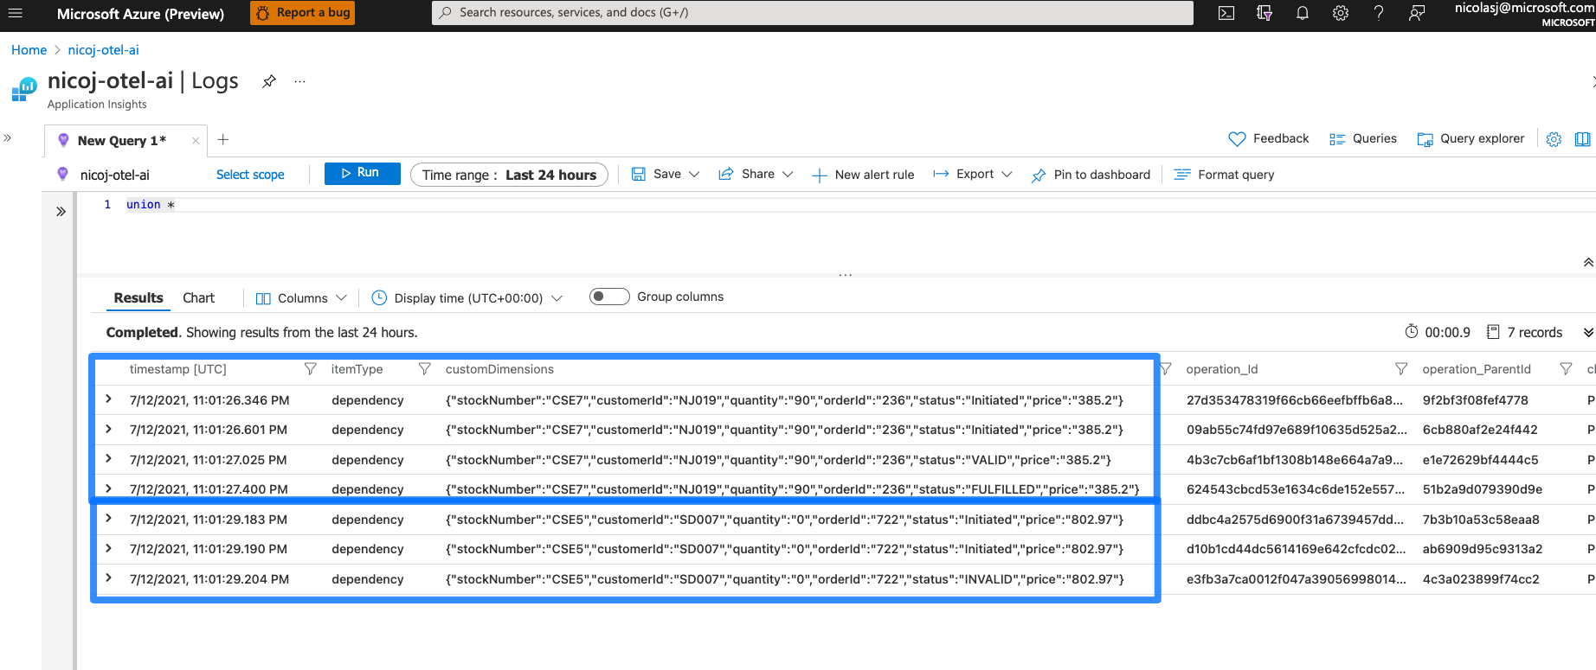Open the more options ellipsis by the title

point(299,81)
